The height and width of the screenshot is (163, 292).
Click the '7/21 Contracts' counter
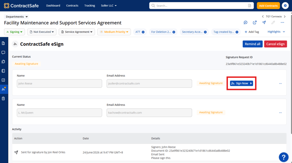274,17
